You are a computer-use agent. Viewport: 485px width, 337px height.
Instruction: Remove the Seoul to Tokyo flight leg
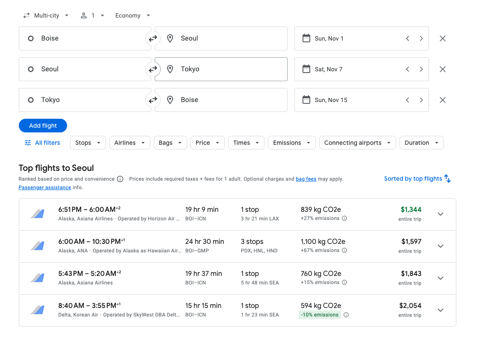[x=443, y=69]
